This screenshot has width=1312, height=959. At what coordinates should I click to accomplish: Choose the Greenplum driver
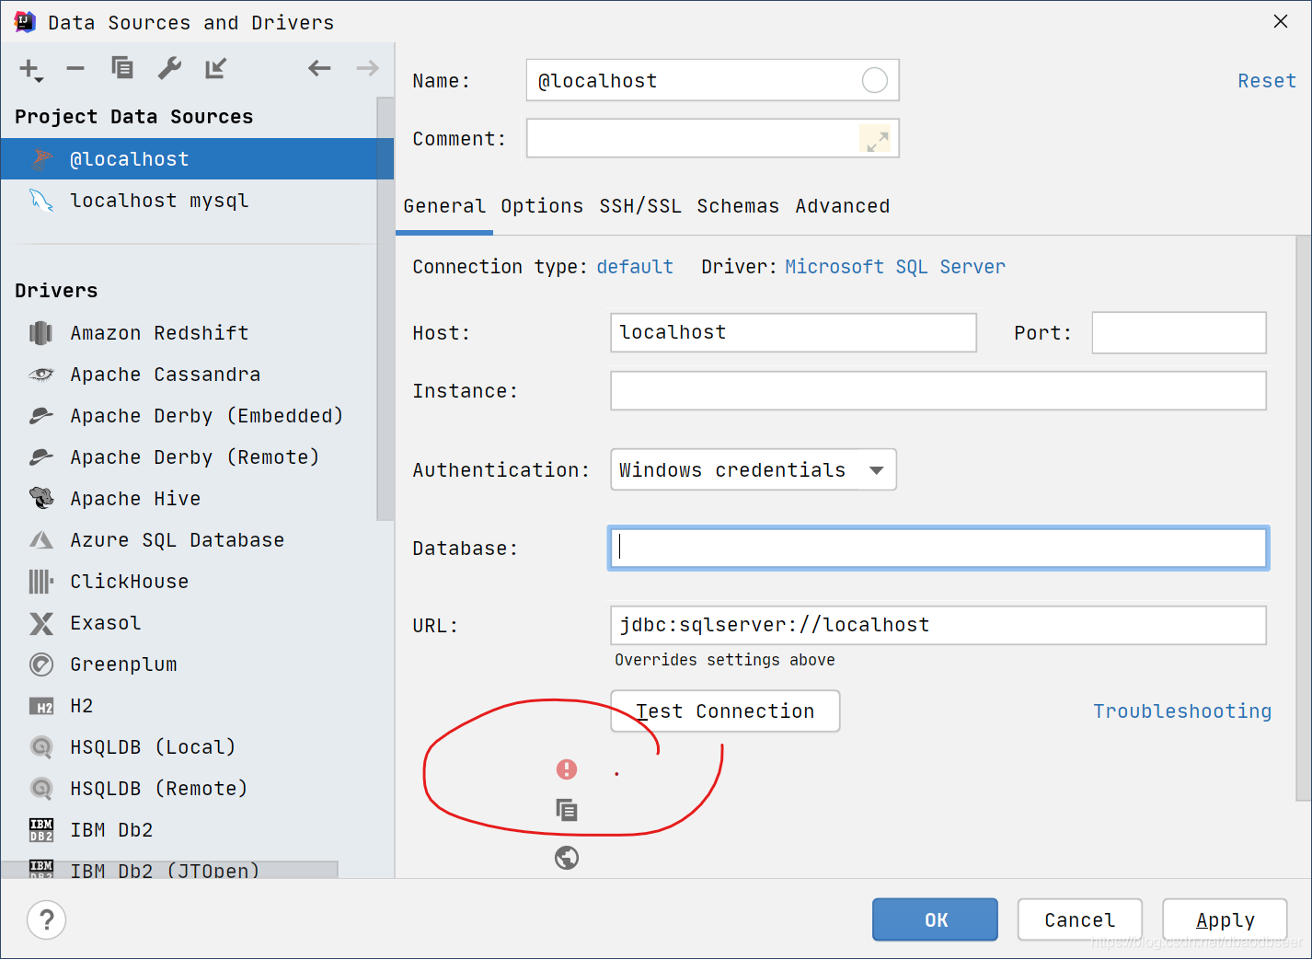189,664
